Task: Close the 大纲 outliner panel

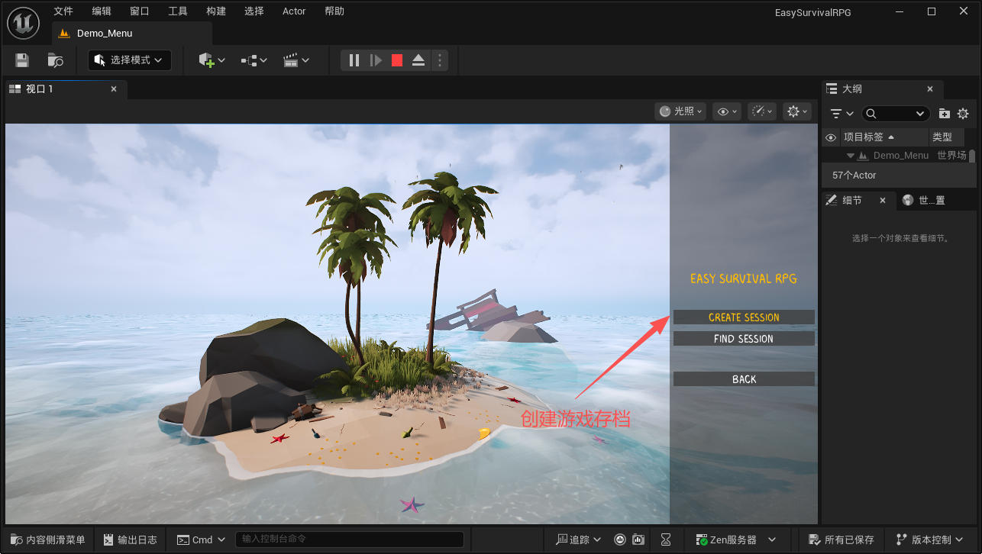Action: (929, 89)
